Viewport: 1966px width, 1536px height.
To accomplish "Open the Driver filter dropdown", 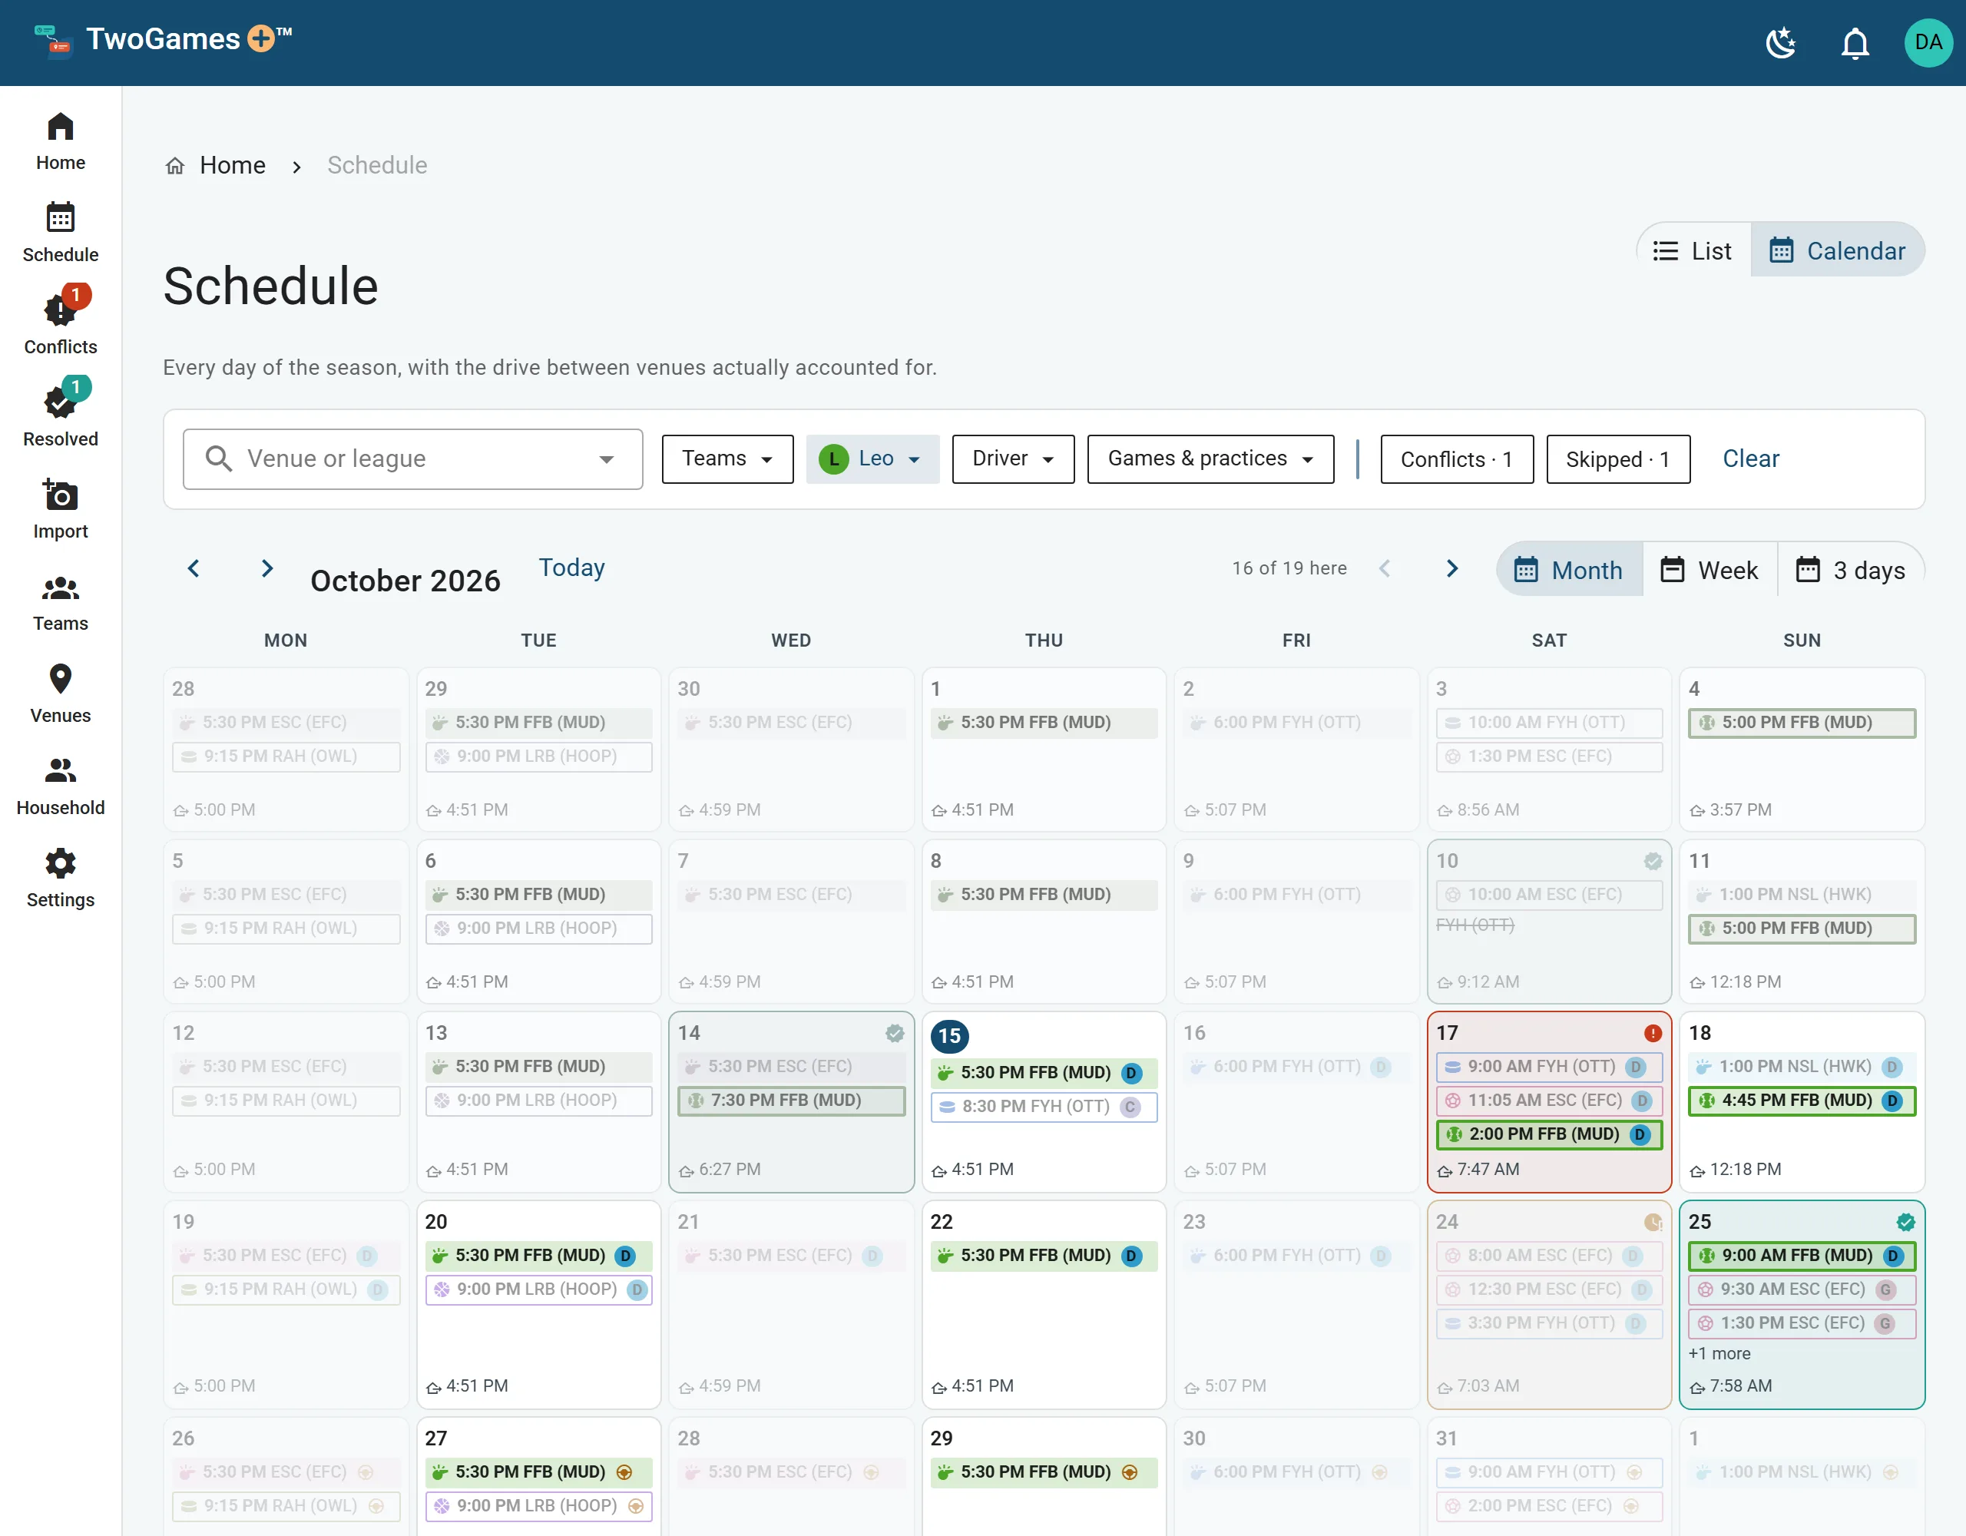I will click(x=1013, y=459).
